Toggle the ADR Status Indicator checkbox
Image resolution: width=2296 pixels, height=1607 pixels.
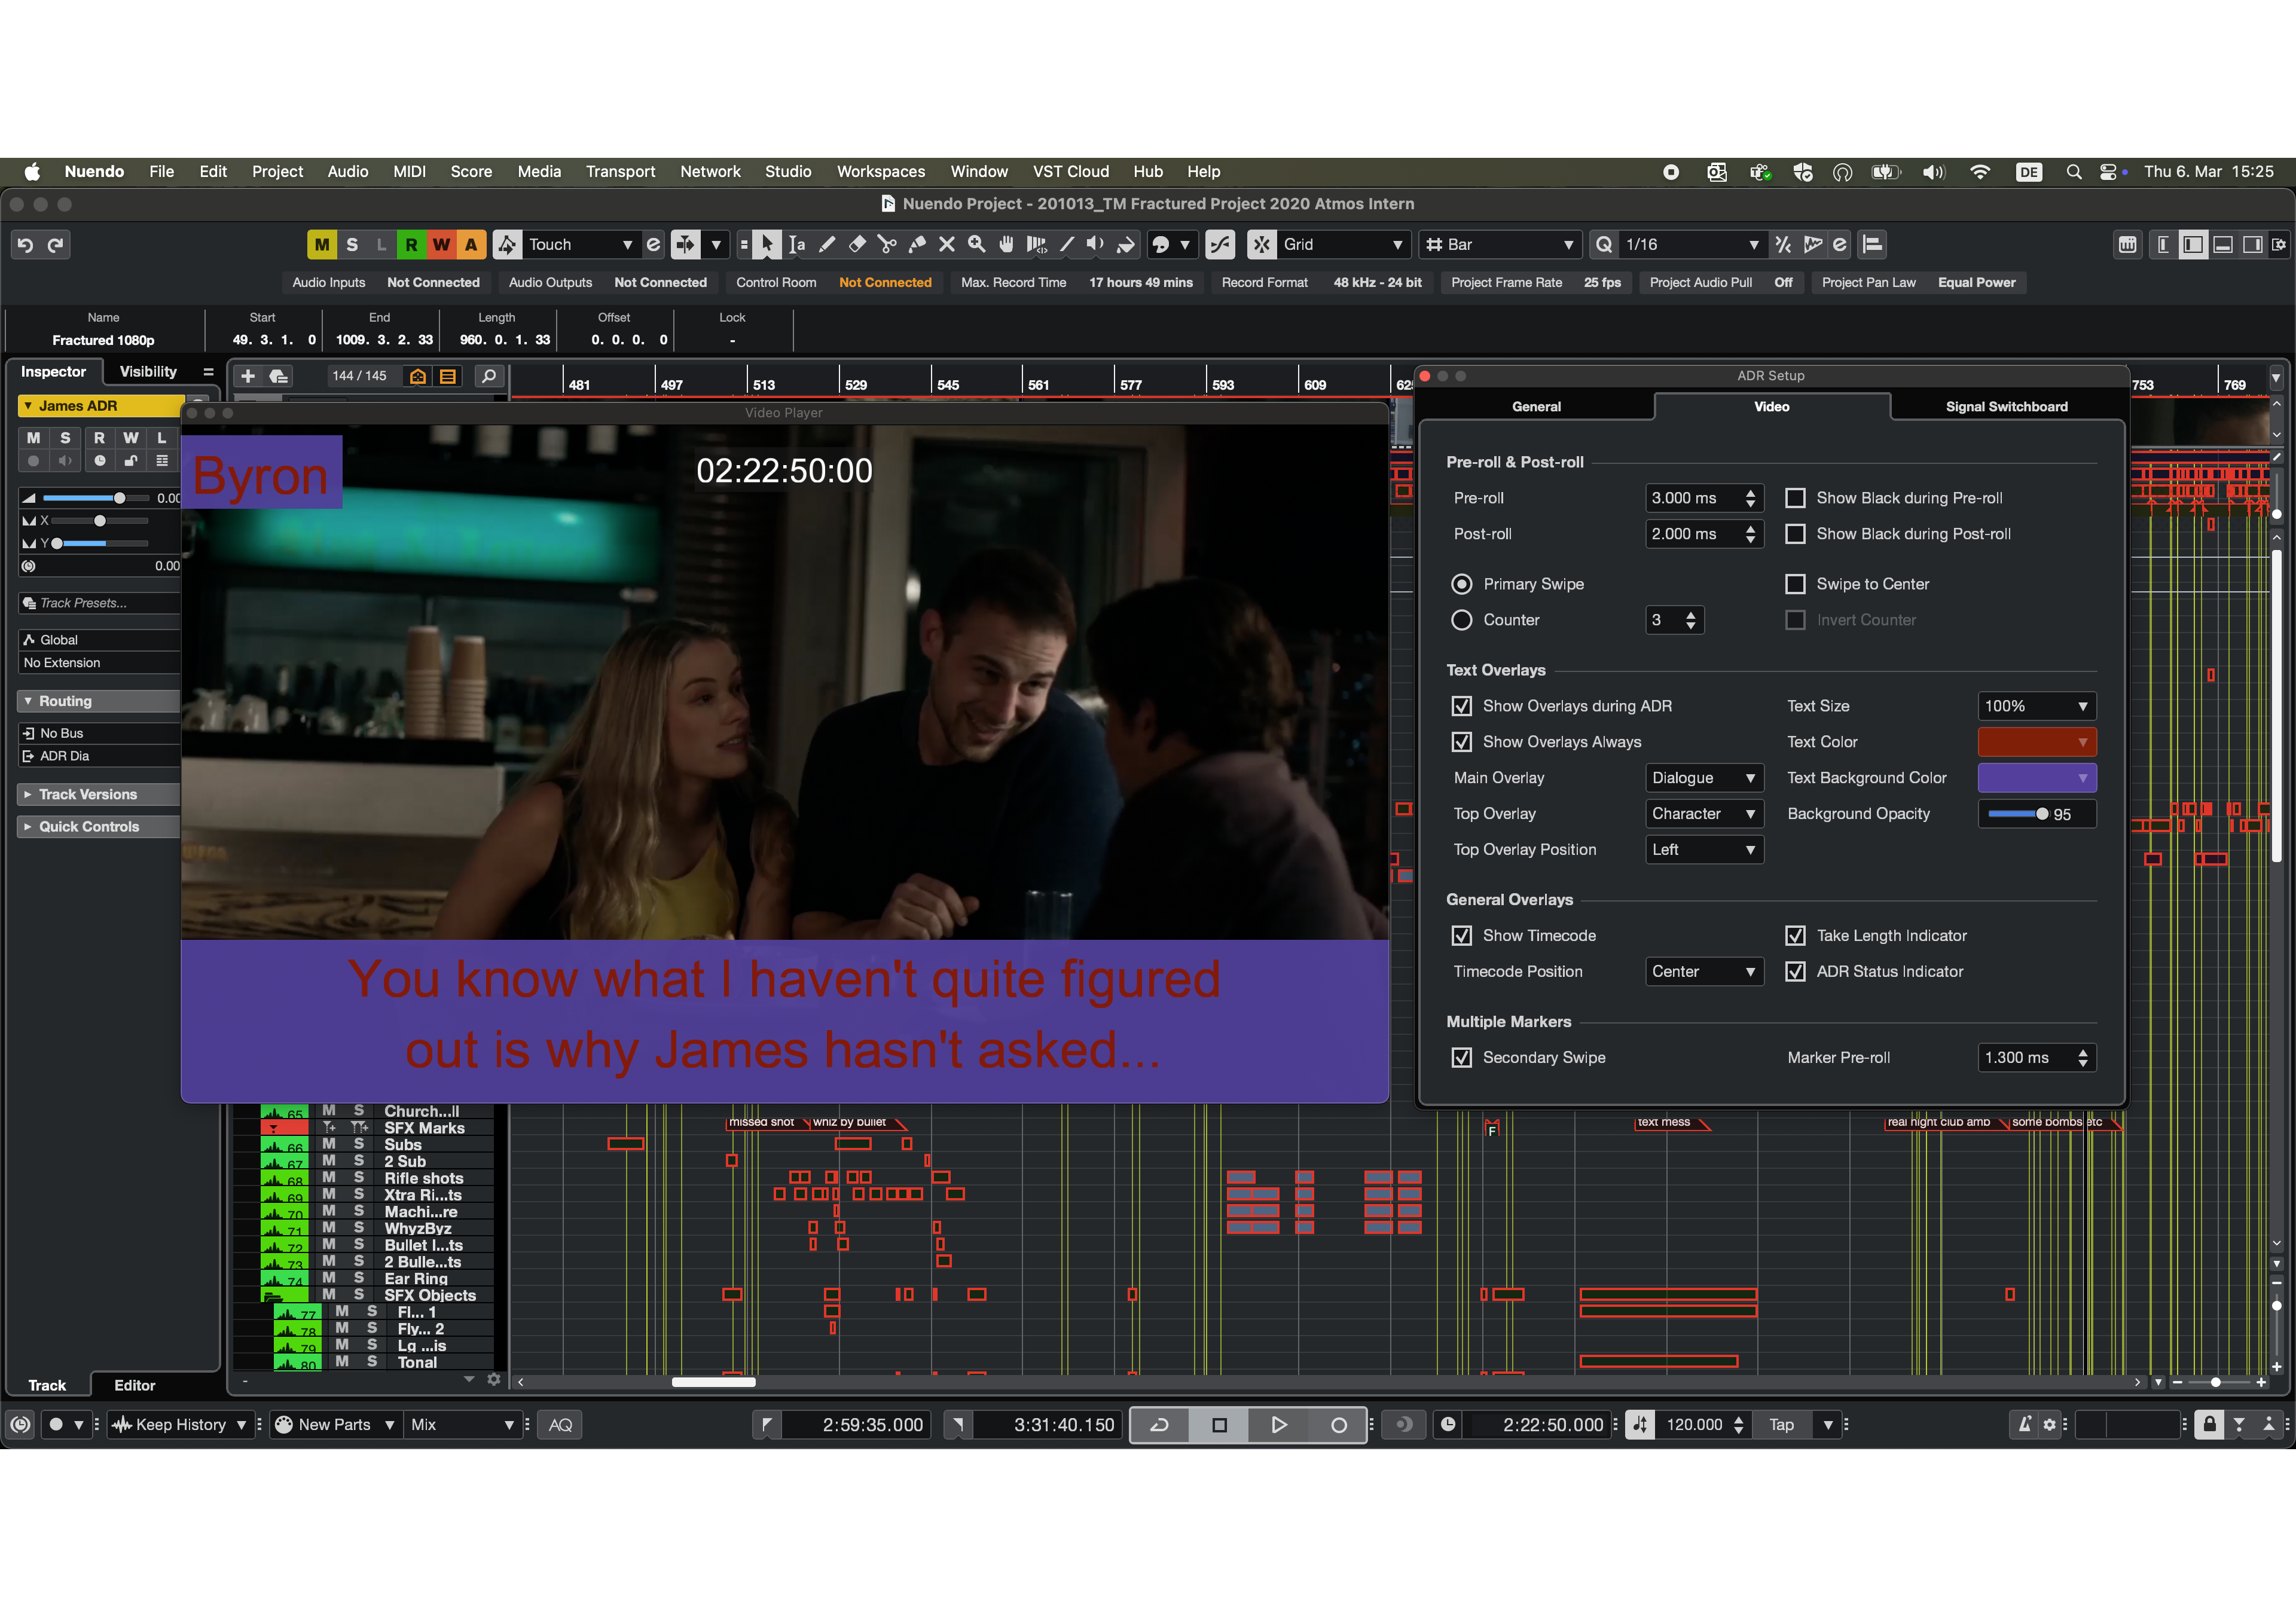pos(1795,972)
